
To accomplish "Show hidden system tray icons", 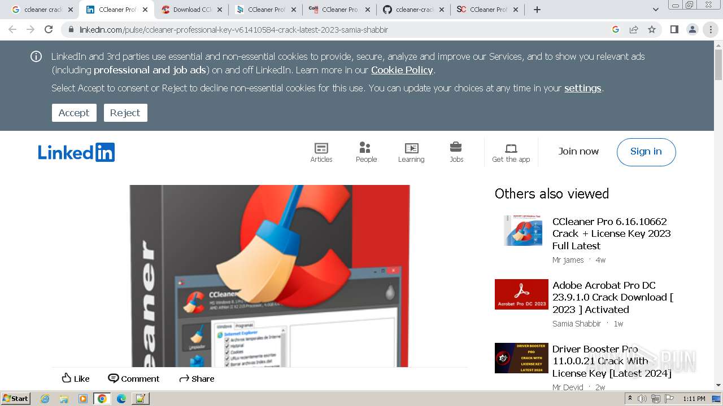I will click(630, 399).
